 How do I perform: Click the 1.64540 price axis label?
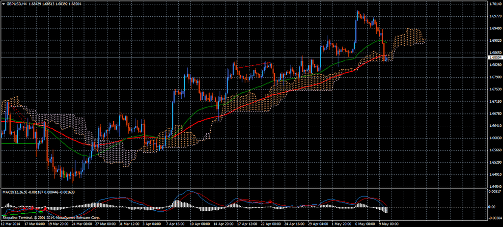(494, 187)
